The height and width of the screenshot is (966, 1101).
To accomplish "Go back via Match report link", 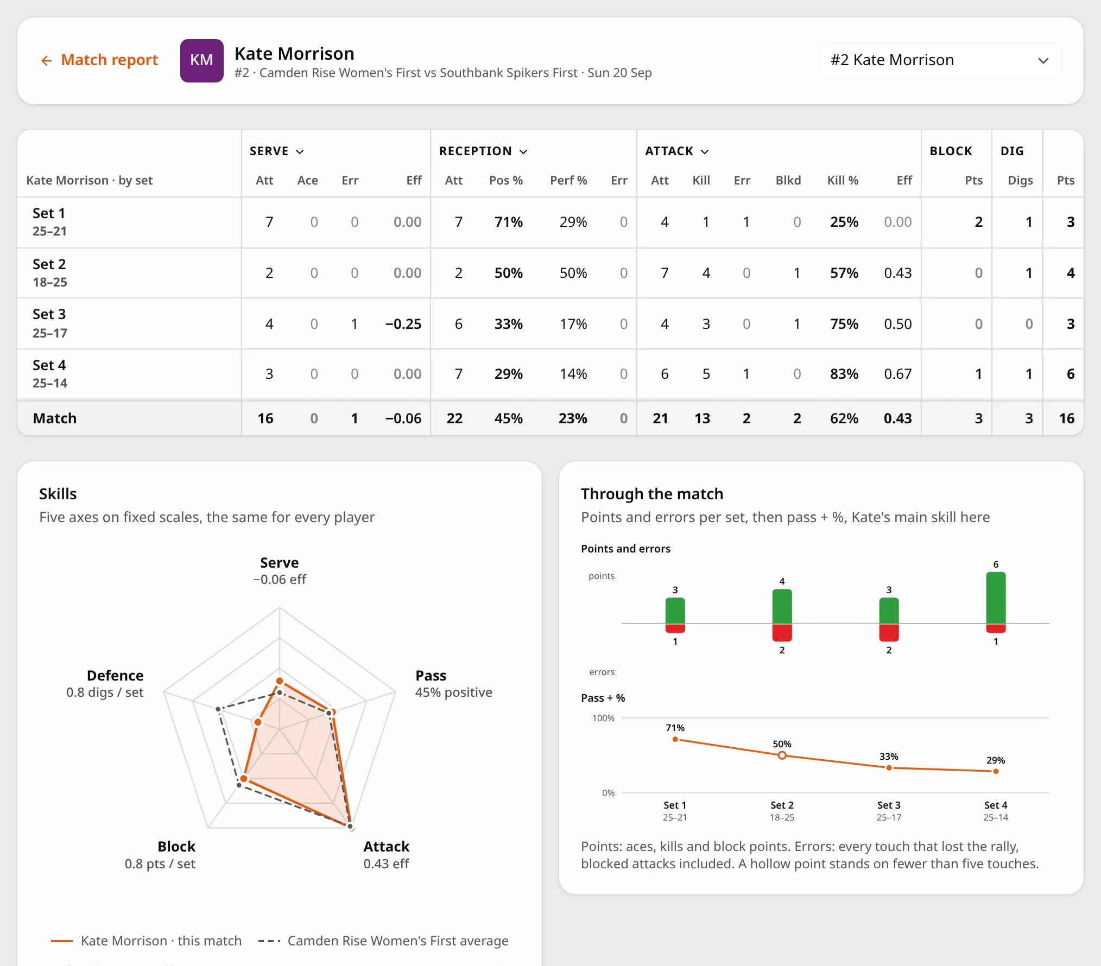I will pyautogui.click(x=99, y=60).
